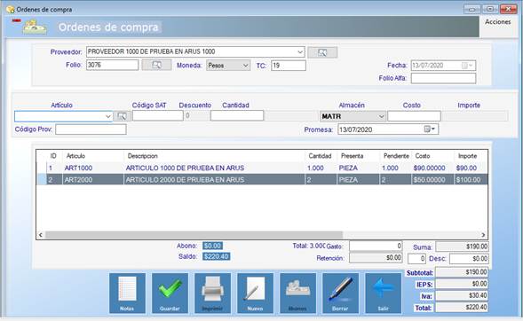Screen dimensions: 523x321
Task: Open the Abonos payments button
Action: (297, 293)
